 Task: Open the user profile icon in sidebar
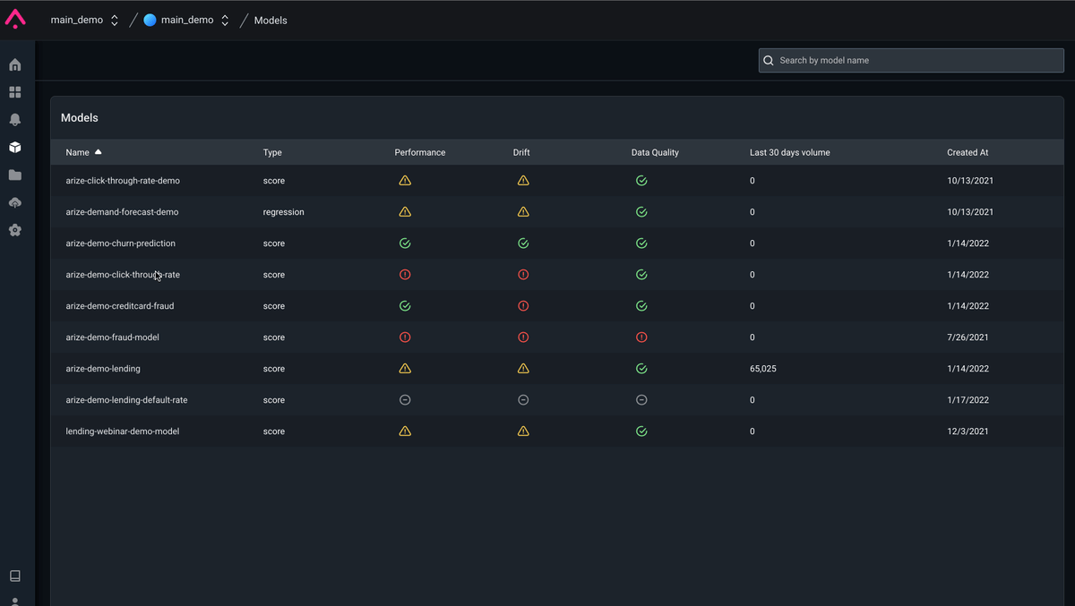15,602
